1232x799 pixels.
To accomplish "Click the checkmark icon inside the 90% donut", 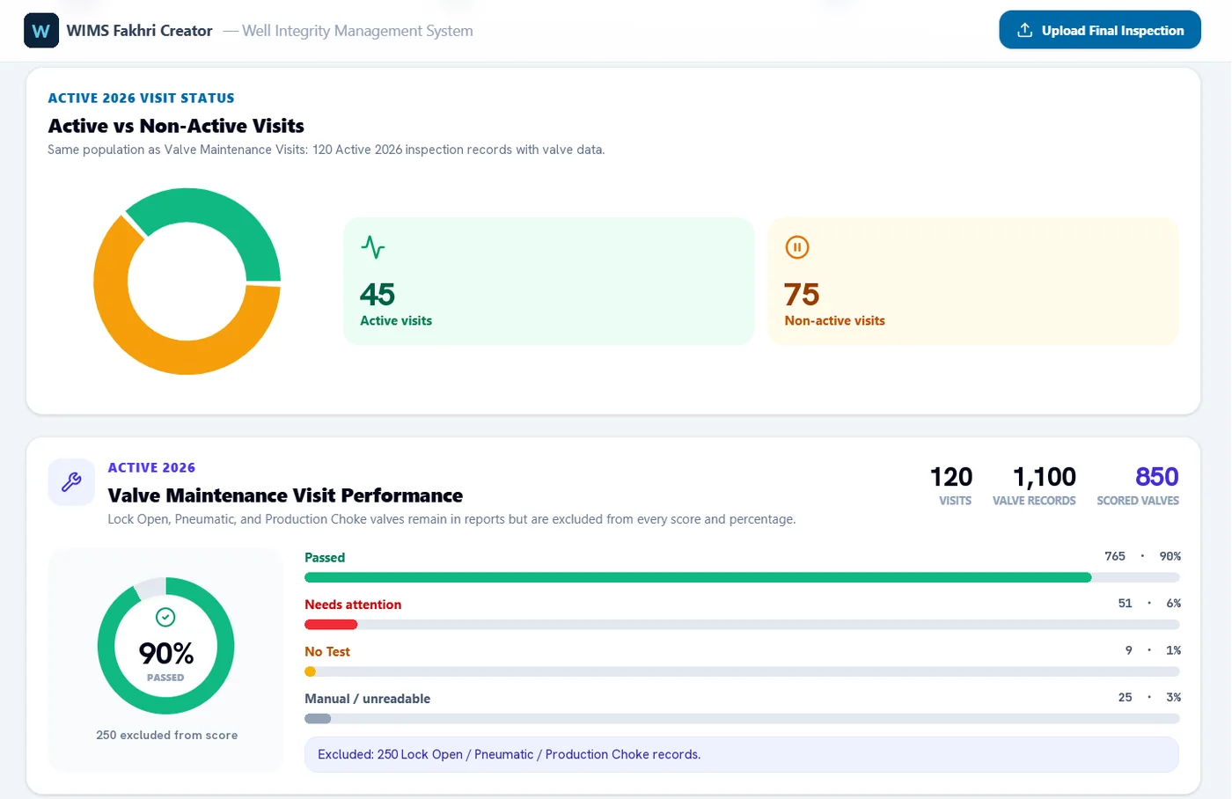I will pyautogui.click(x=165, y=617).
